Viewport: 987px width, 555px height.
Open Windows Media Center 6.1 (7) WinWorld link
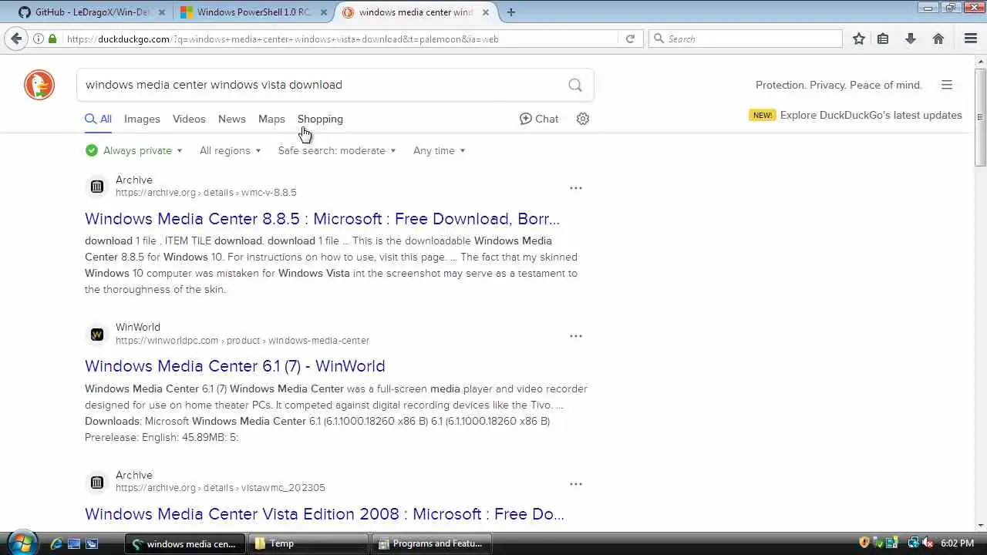[235, 366]
